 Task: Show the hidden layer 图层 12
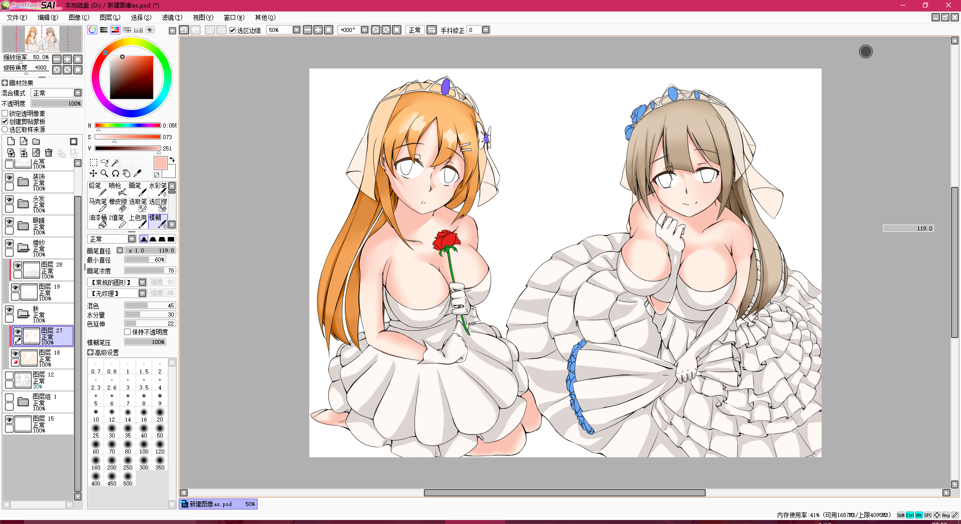(x=9, y=375)
